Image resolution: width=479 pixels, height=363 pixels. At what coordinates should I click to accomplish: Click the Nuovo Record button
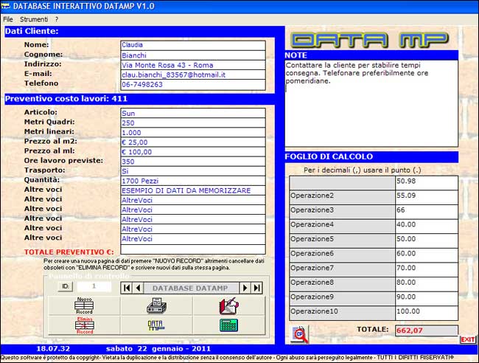tap(84, 305)
